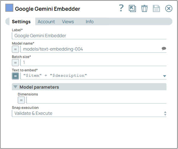Click the Batch size input field
178x149 pixels.
[x=93, y=62]
